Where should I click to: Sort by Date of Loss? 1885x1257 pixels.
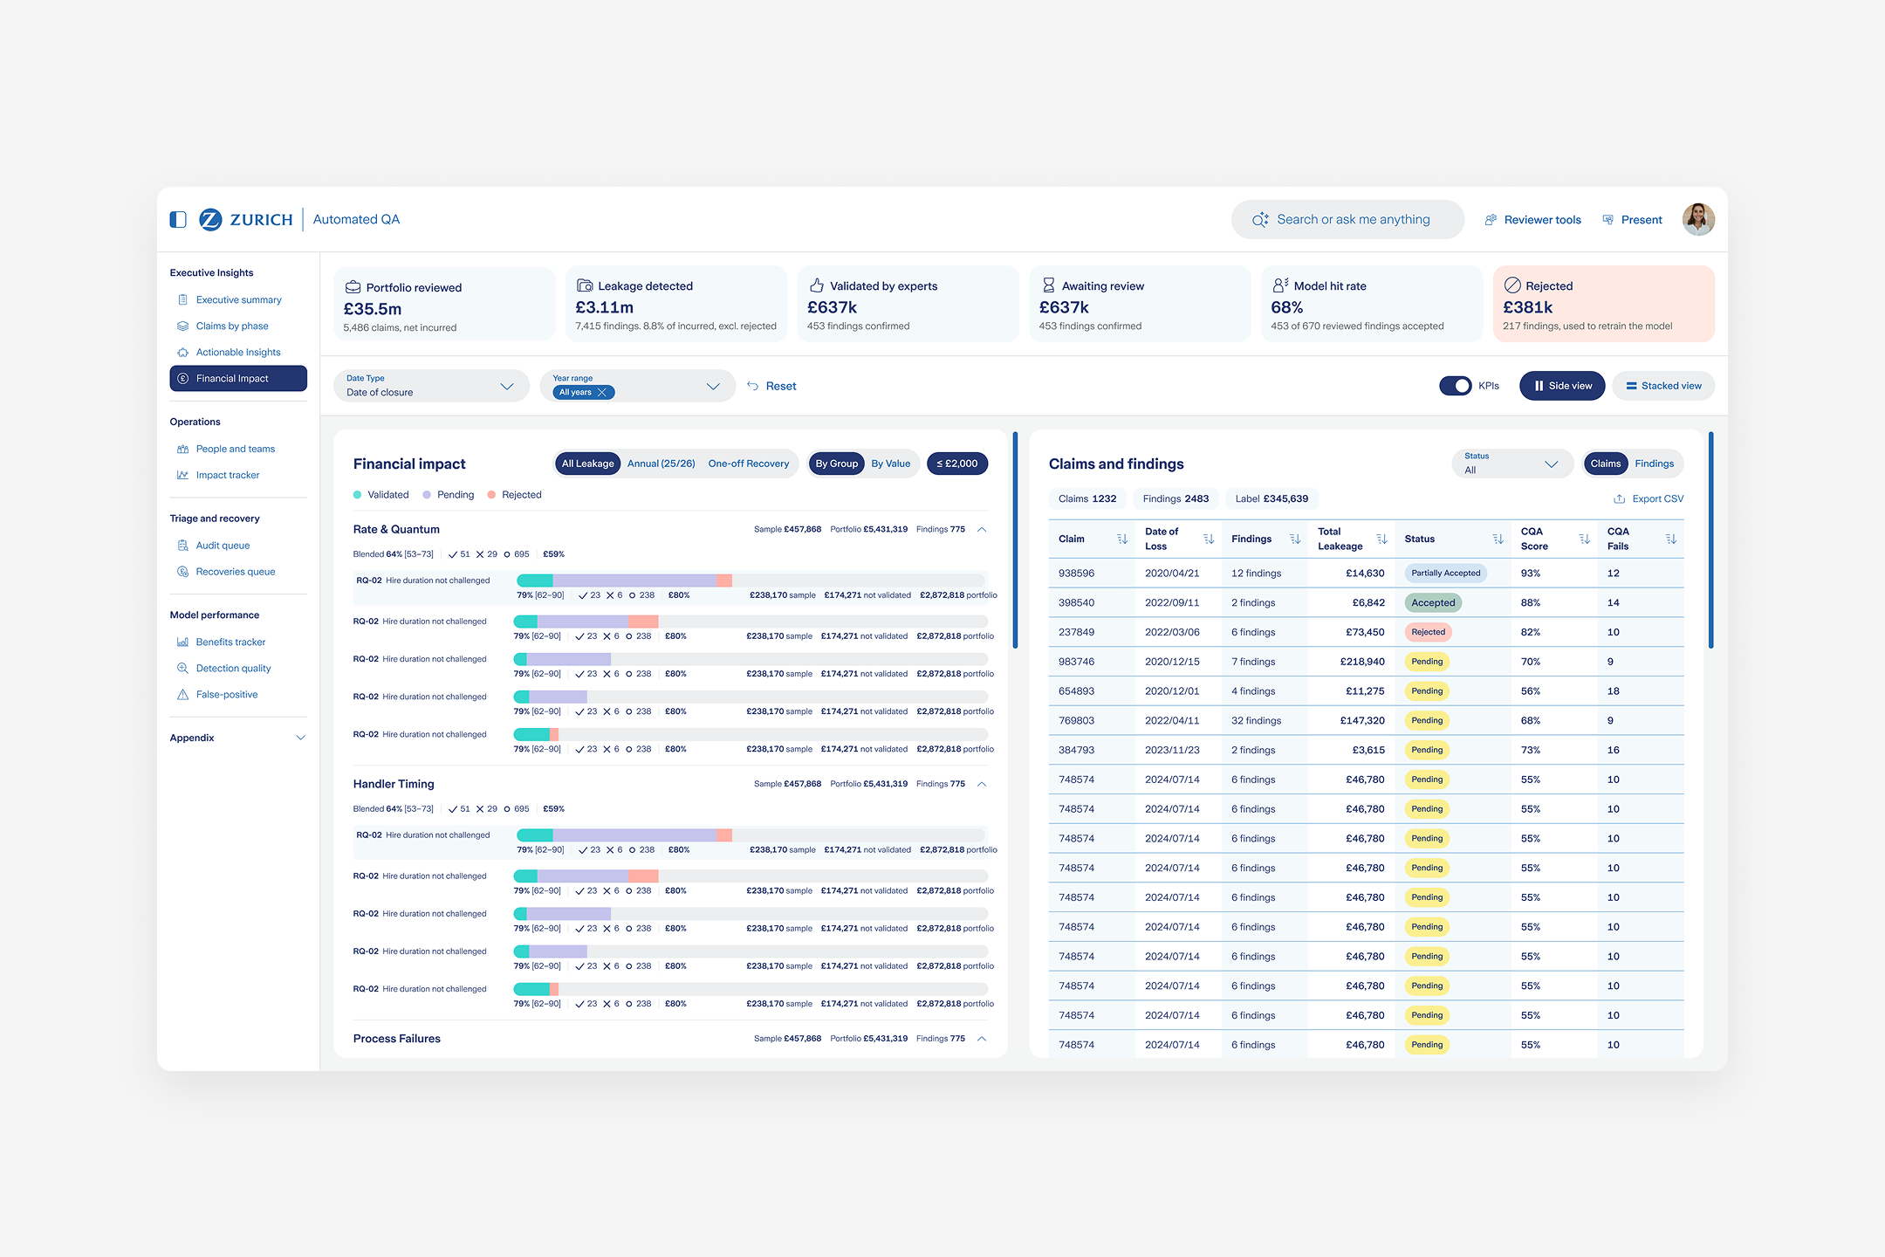coord(1209,539)
